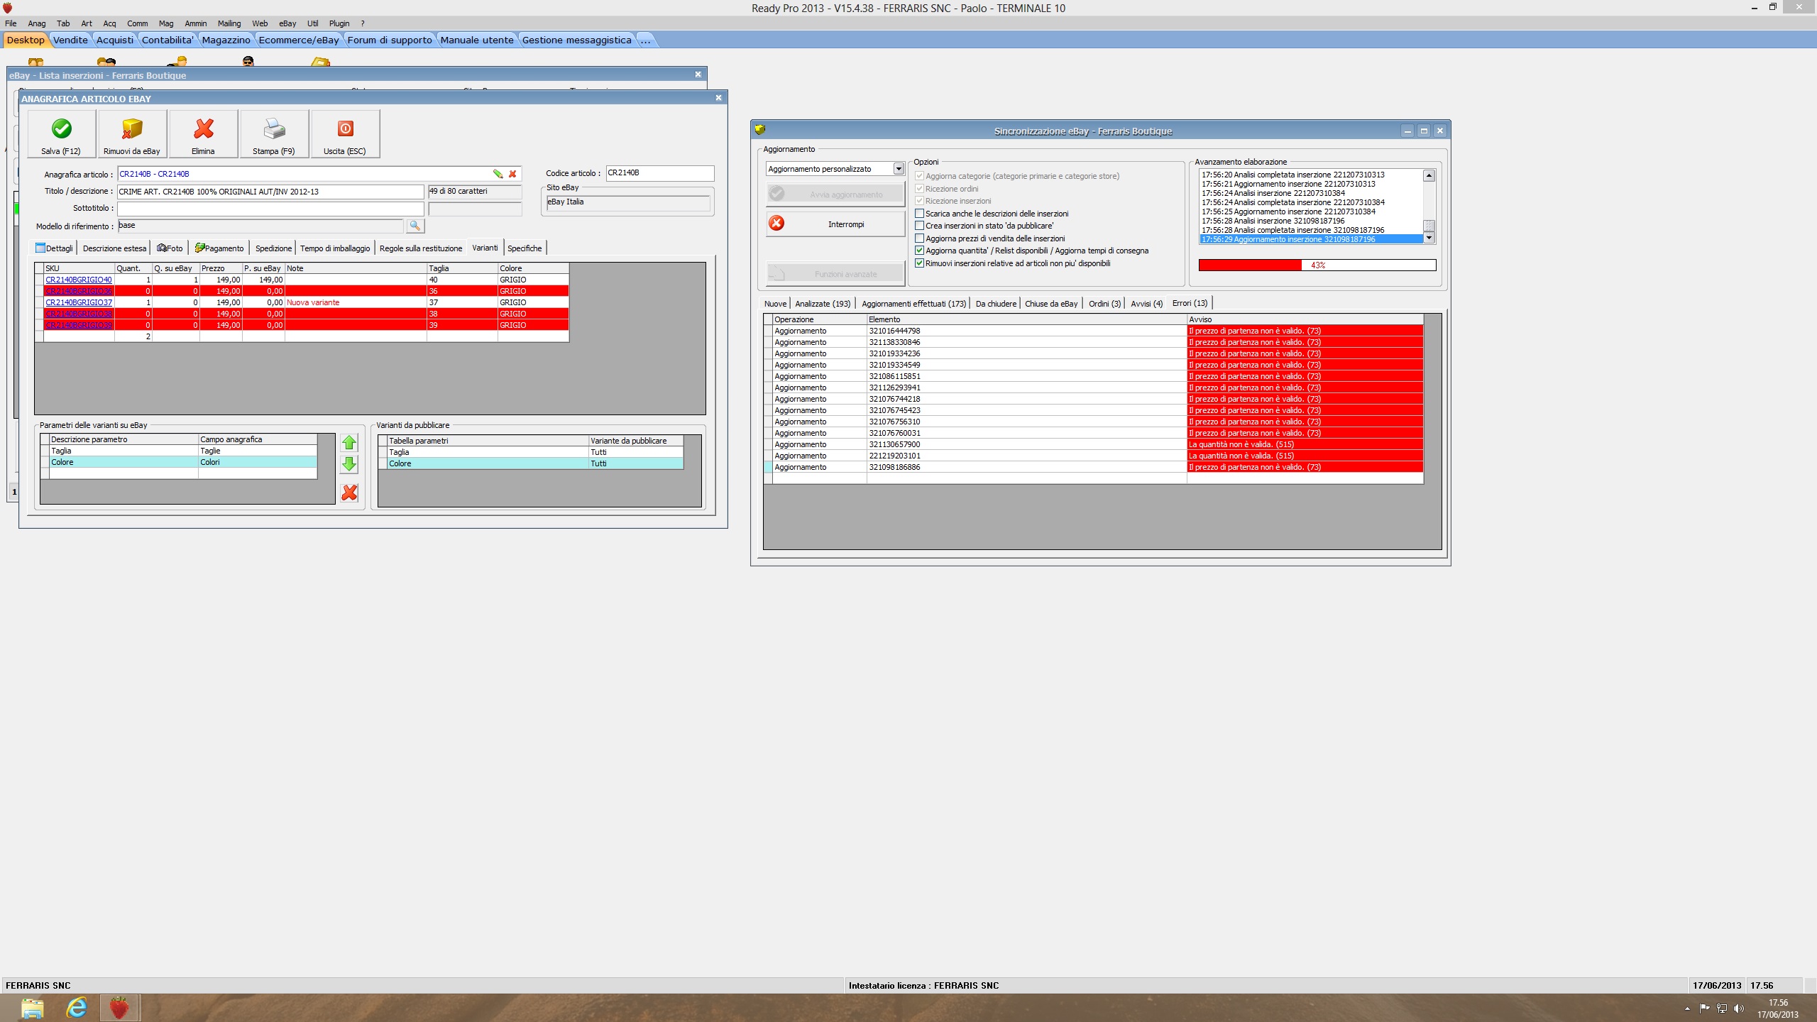Click the magnifier next to Modello di riferimento
1817x1022 pixels.
point(415,226)
